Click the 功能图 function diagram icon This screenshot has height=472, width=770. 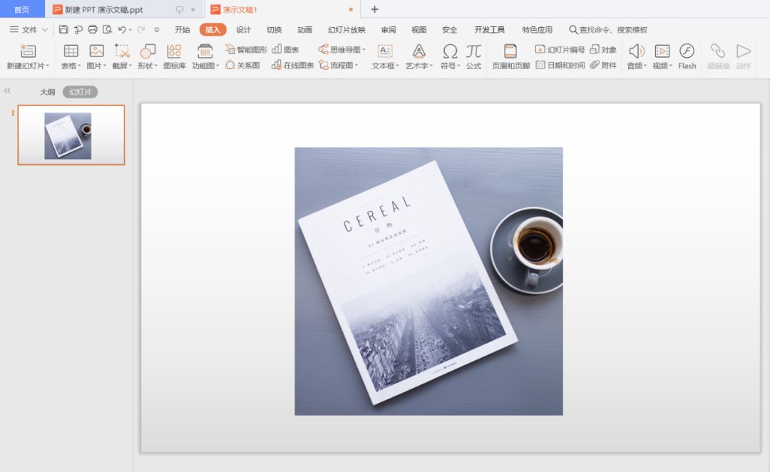[x=205, y=51]
